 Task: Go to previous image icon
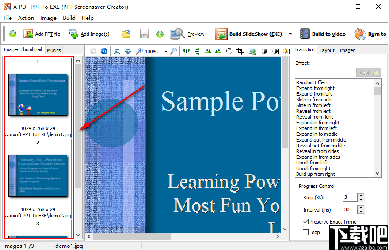pos(93,51)
